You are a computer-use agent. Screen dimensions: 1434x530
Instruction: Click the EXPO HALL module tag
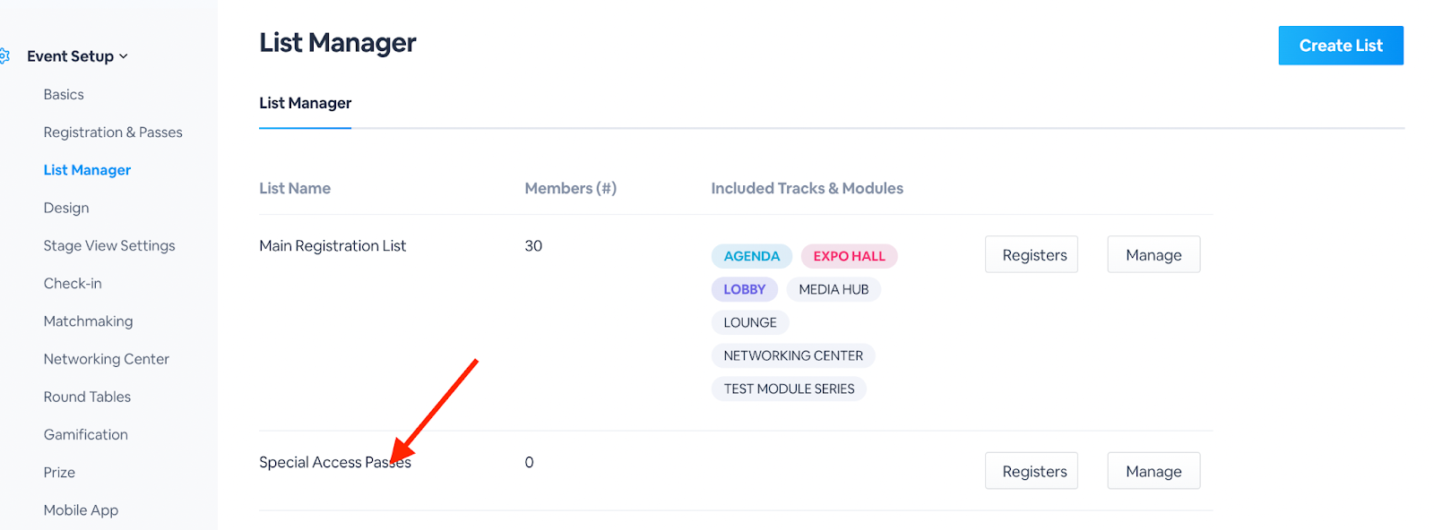(849, 256)
